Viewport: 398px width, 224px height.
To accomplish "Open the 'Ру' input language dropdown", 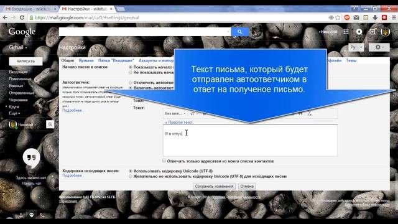I will click(x=356, y=47).
